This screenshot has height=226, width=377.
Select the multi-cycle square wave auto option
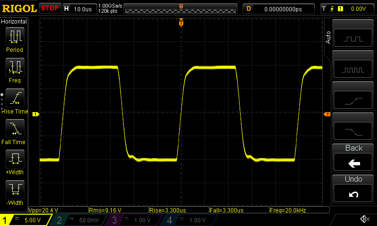353,69
